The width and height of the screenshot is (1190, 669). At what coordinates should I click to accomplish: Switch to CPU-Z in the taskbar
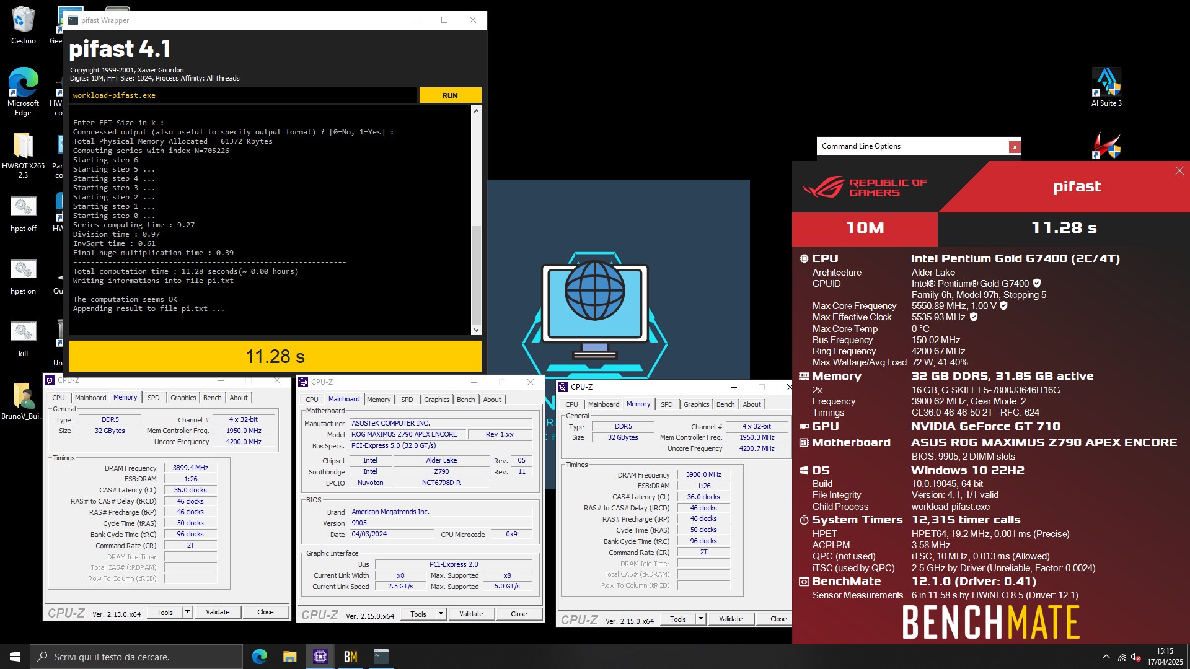(320, 657)
